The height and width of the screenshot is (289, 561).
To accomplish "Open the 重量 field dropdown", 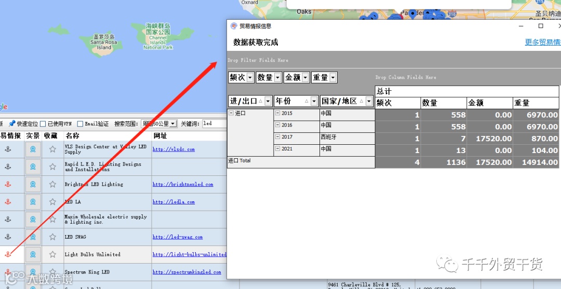I will 333,77.
